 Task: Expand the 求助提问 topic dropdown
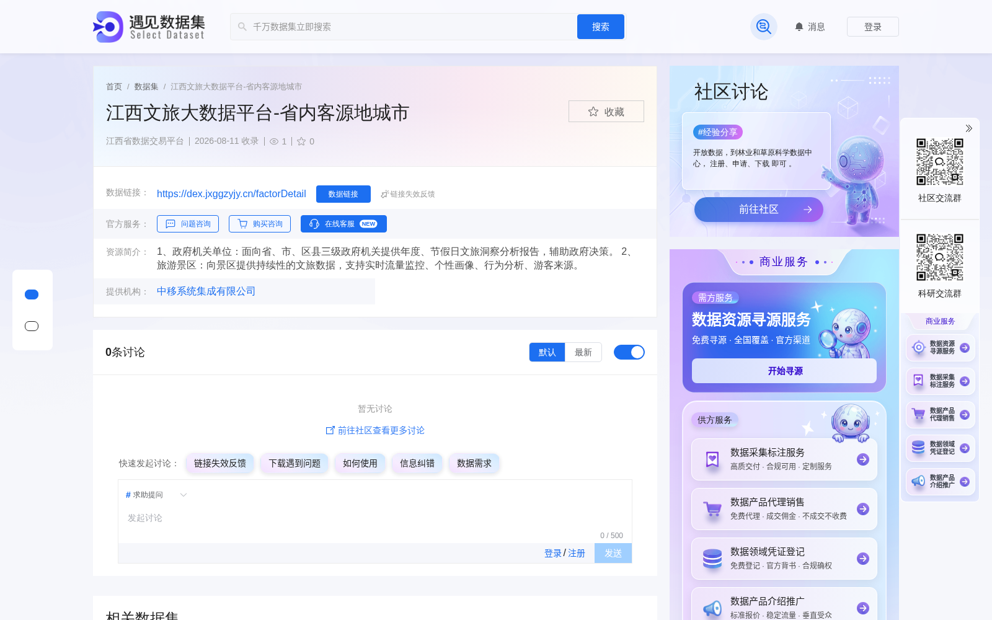coord(156,495)
